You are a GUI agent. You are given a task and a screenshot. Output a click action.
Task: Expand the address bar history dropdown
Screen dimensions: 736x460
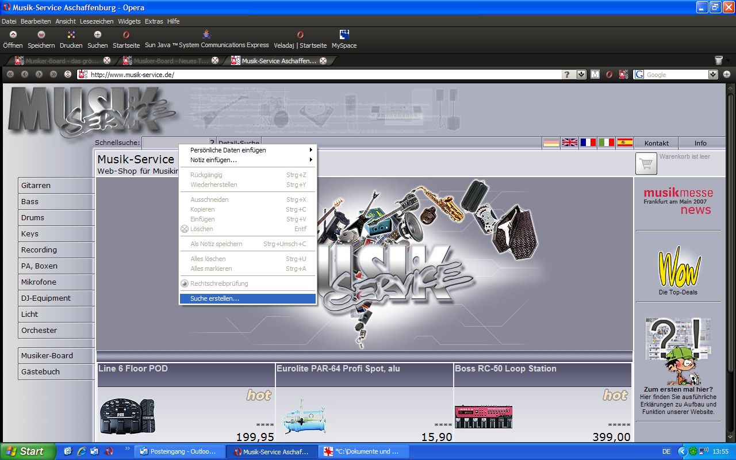point(581,74)
